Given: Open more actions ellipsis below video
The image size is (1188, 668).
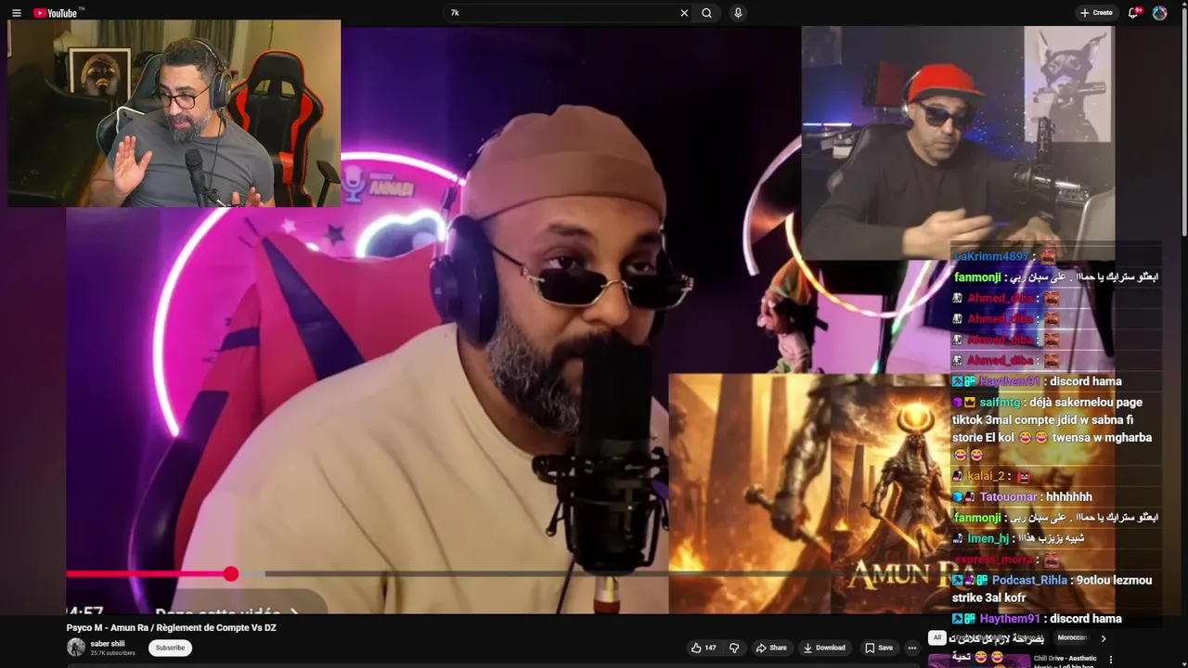Looking at the screenshot, I should [912, 648].
